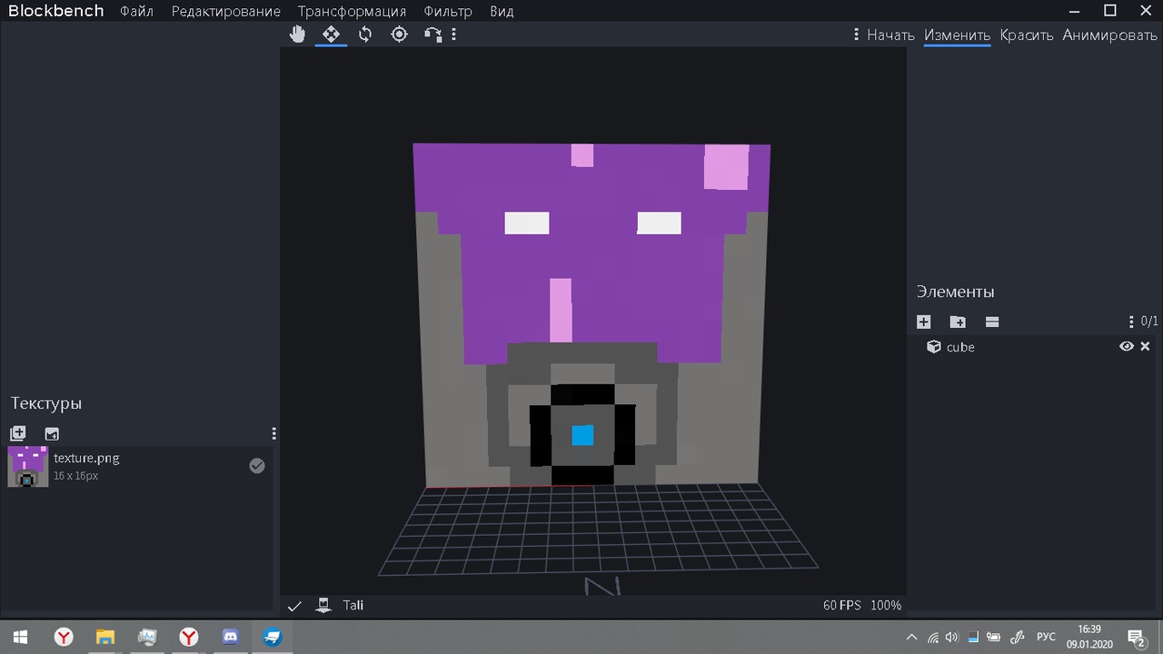Open the Редактирование menu

pos(225,11)
